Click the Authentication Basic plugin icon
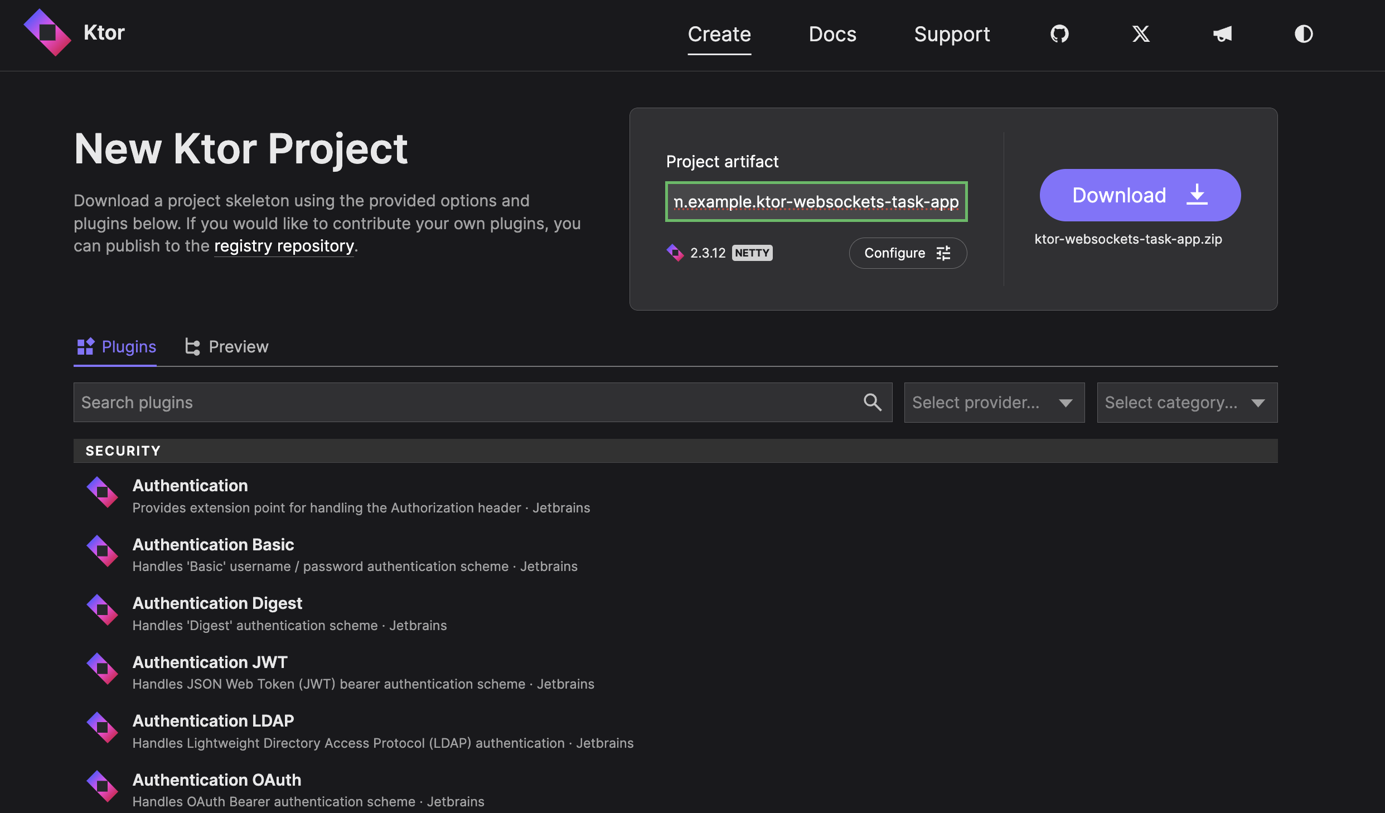This screenshot has height=813, width=1385. [102, 551]
